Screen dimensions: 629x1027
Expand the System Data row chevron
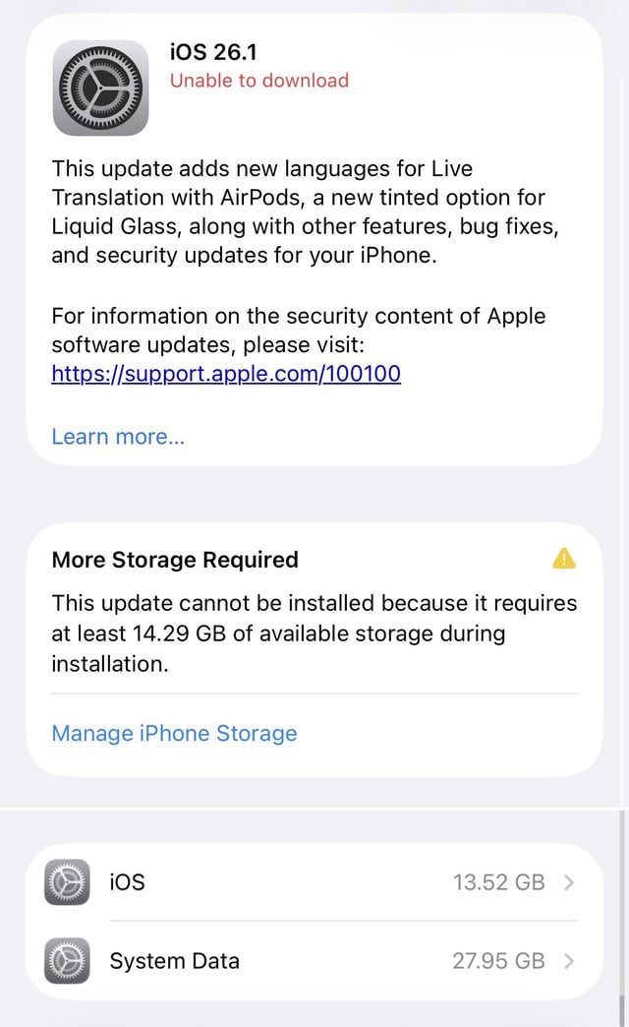[570, 961]
